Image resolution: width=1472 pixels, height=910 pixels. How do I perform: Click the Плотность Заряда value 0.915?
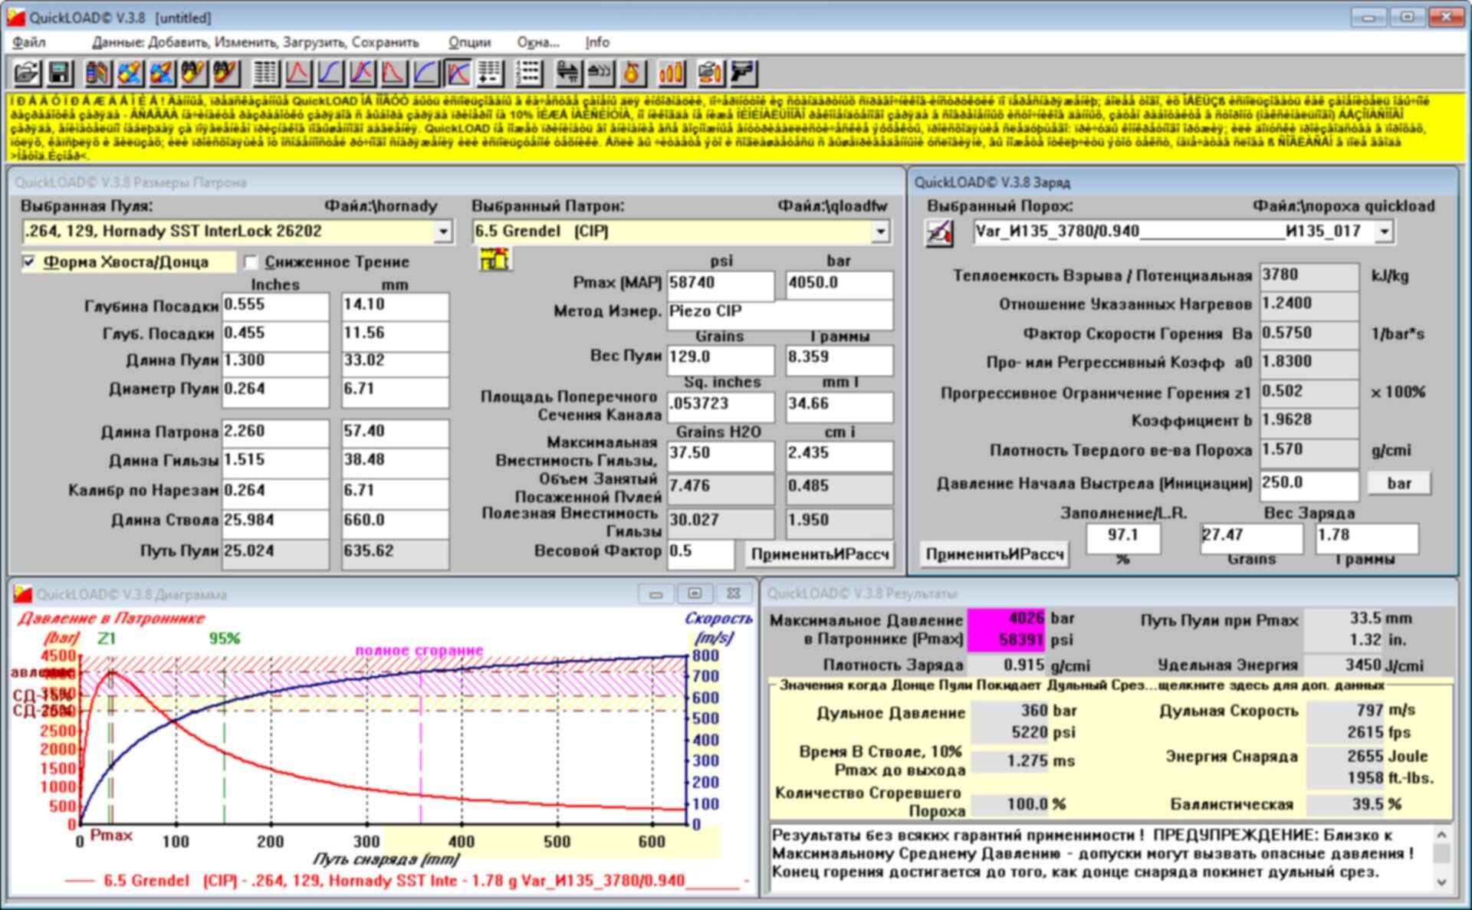(1007, 665)
